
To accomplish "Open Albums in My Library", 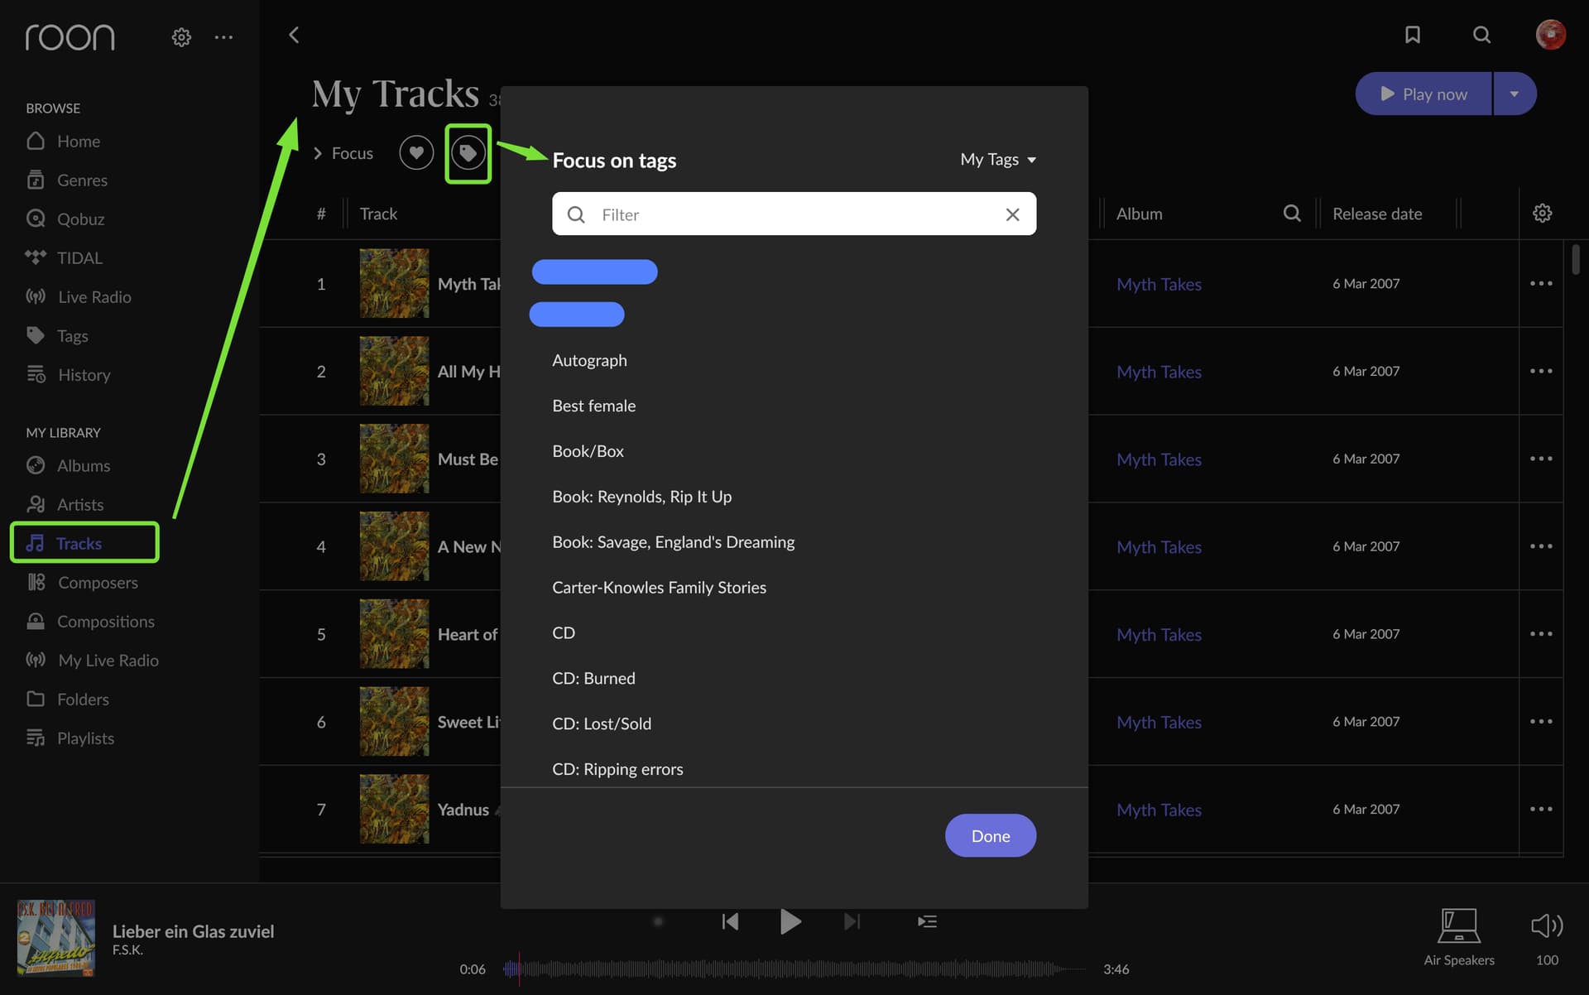I will click(68, 466).
